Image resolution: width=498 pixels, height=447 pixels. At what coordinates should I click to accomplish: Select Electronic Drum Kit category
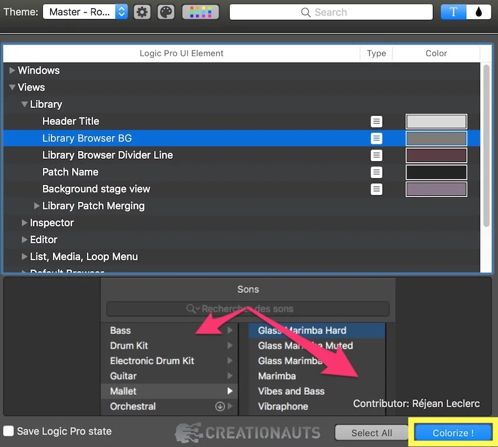coord(169,361)
